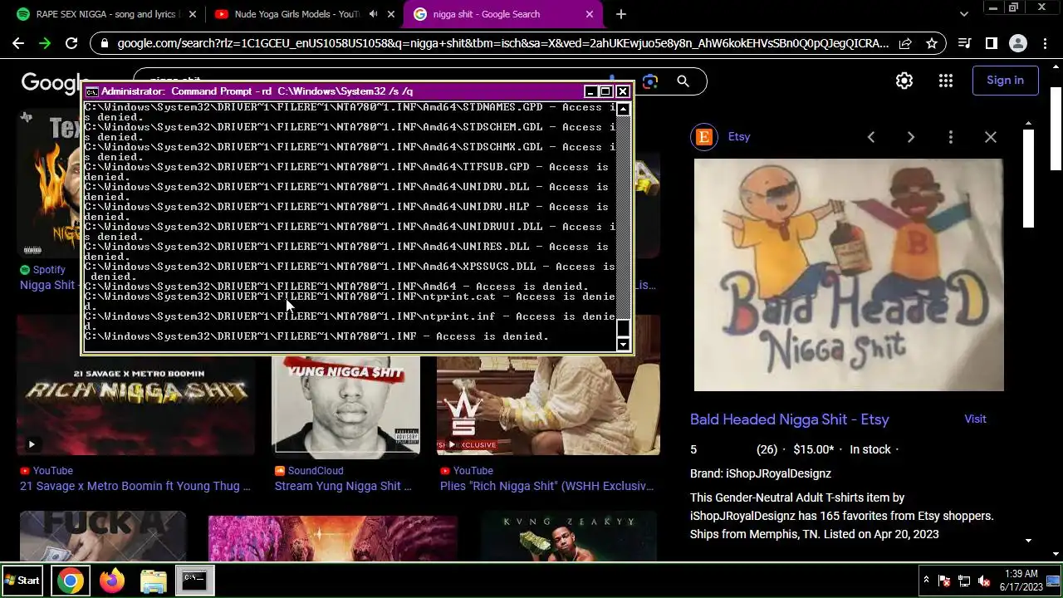This screenshot has width=1063, height=598.
Task: Click the Visit button in preview panel
Action: 975,419
